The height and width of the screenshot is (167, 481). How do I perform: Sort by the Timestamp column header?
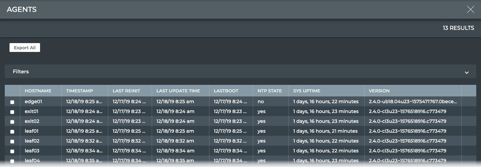[x=79, y=91]
